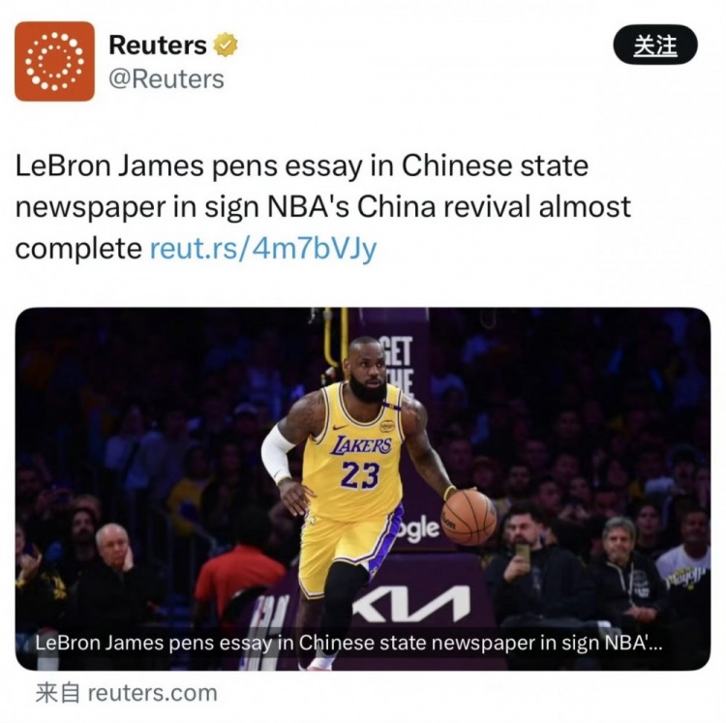Follow Reuters with the 关注 button

655,45
